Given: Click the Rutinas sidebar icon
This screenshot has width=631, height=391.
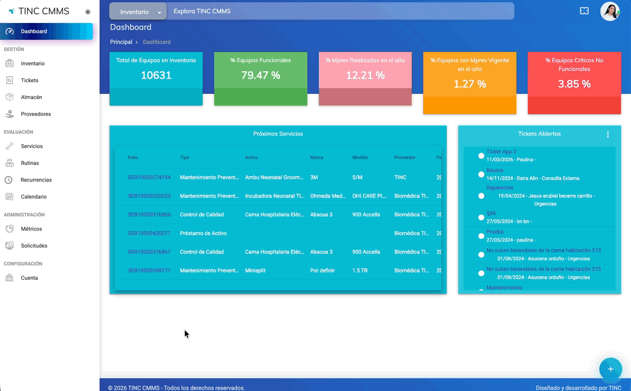Looking at the screenshot, I should tap(10, 163).
